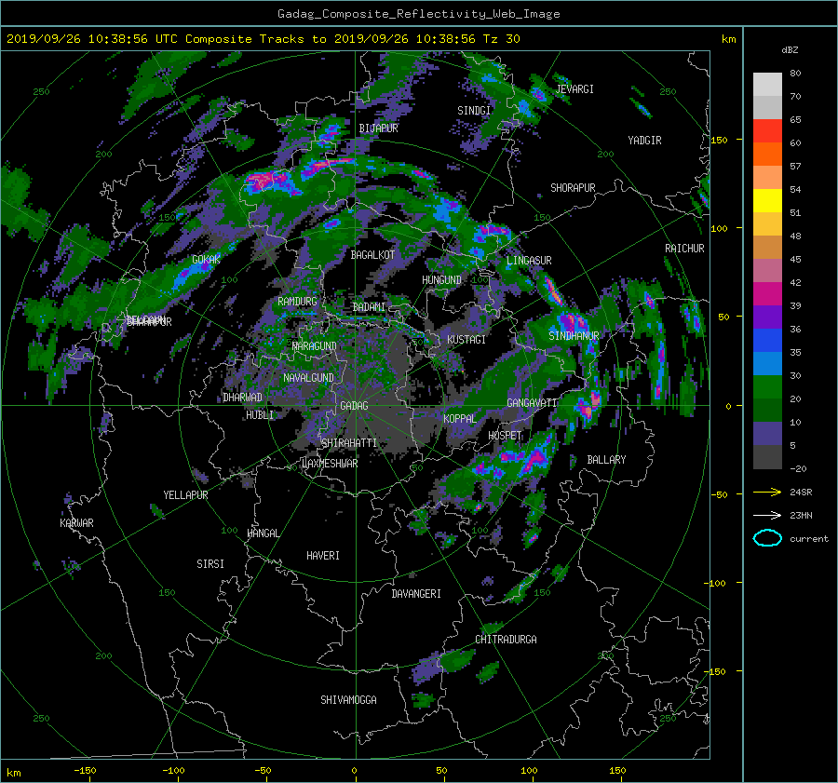
Task: Click the -150 value on bottom axis
Action: [85, 771]
